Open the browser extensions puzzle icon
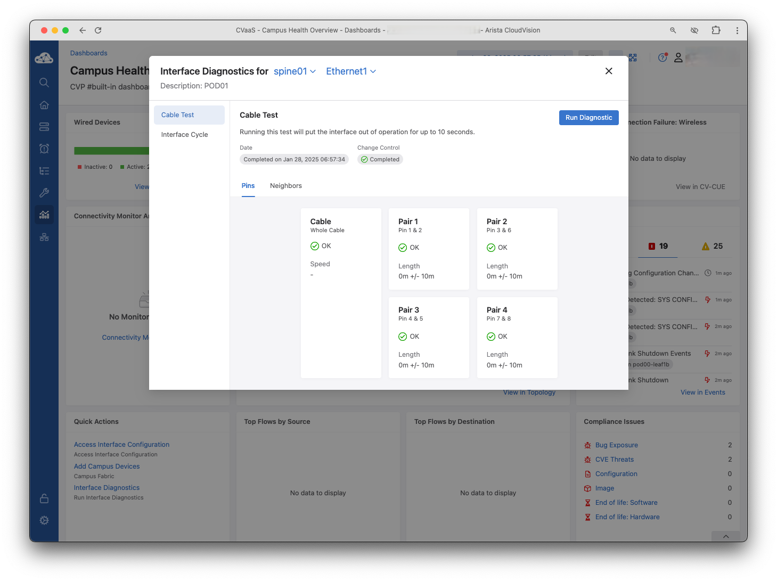Viewport: 777px width, 581px height. coord(716,30)
